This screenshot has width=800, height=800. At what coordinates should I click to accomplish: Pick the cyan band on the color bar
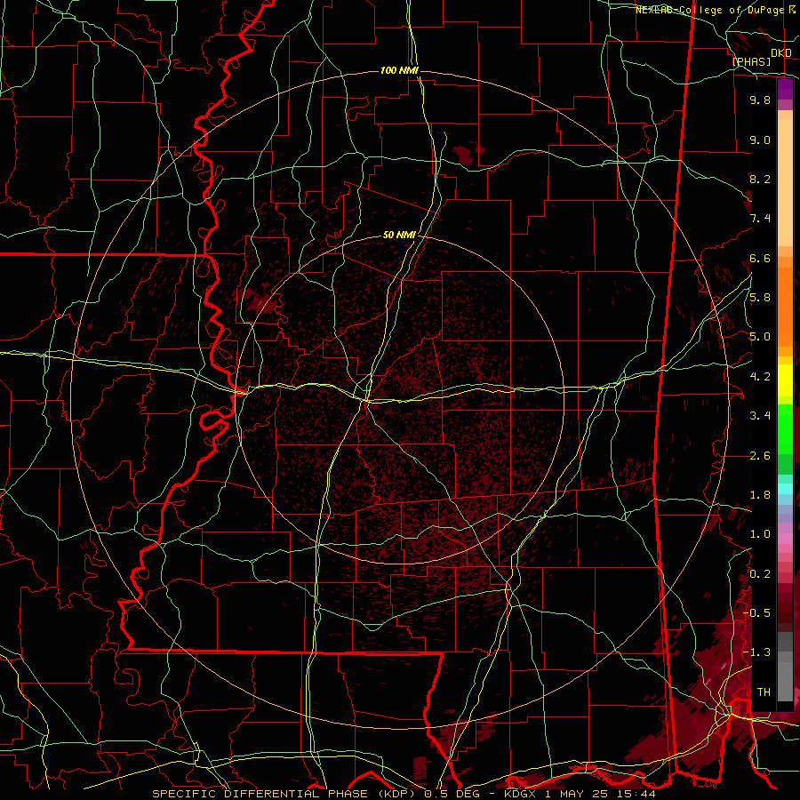[x=785, y=489]
